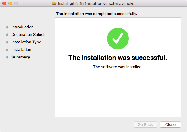Select the Summary step in the sidebar
The image size is (187, 132).
tap(21, 57)
